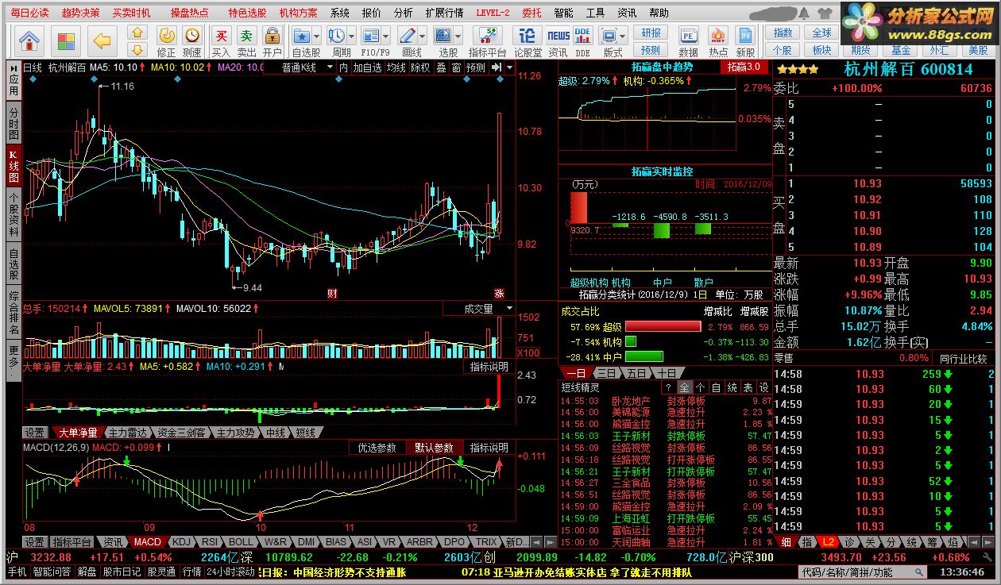Image resolution: width=1001 pixels, height=585 pixels.
Task: Open the 工具 menu
Action: 595,13
